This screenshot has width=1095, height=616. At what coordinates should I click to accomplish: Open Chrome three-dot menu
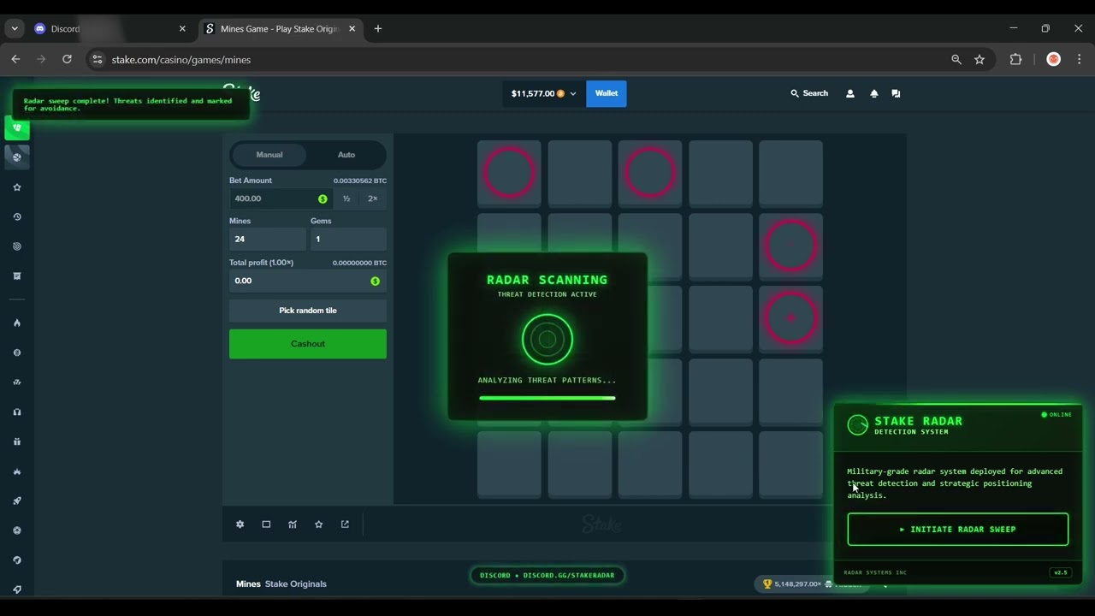(1080, 60)
